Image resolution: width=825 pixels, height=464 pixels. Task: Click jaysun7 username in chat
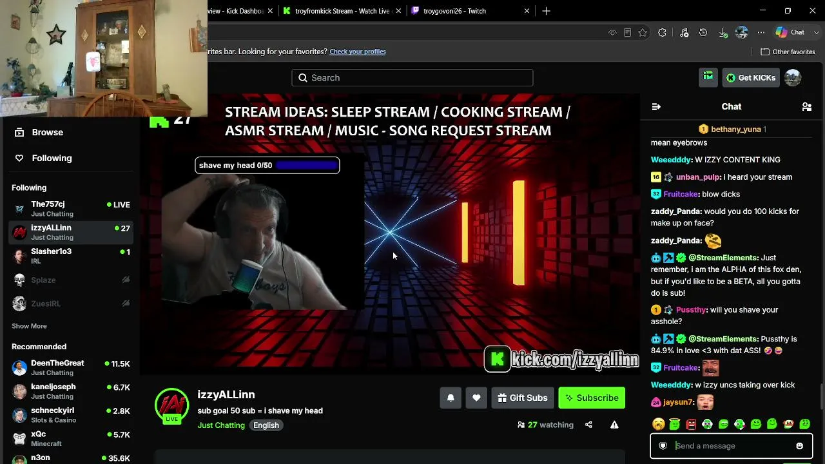click(x=678, y=402)
